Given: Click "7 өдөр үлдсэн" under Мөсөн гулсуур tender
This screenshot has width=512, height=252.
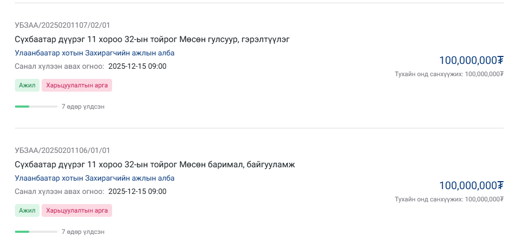Looking at the screenshot, I should [x=83, y=107].
